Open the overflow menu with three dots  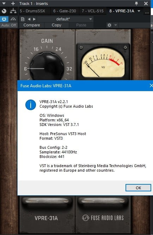click(x=147, y=12)
